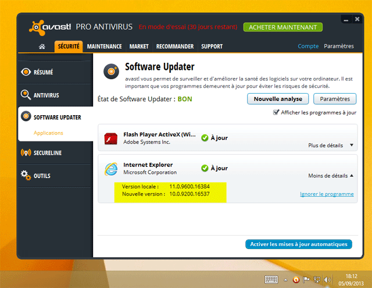Image resolution: width=372 pixels, height=288 pixels.
Task: Click Activer les mises à jour automatiques
Action: coord(299,244)
